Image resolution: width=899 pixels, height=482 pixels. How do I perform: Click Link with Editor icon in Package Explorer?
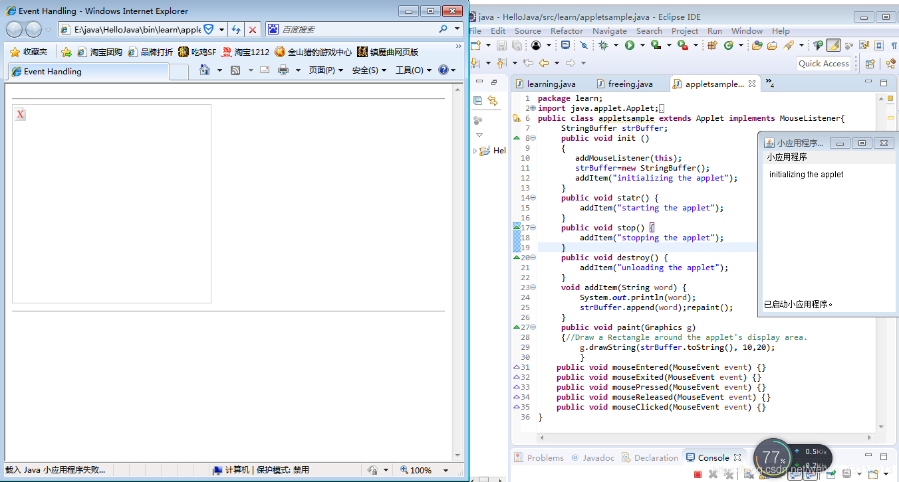pos(493,101)
